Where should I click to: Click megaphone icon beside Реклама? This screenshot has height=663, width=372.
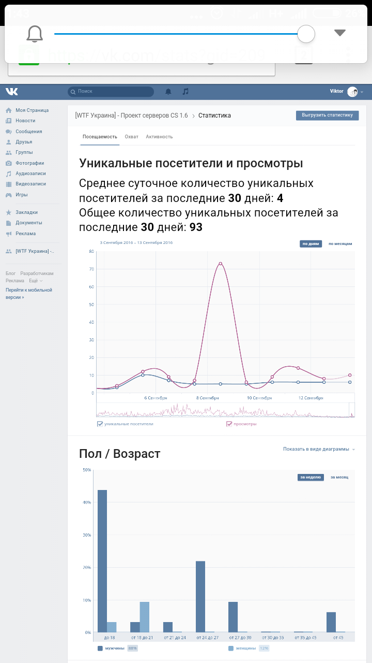tap(9, 234)
